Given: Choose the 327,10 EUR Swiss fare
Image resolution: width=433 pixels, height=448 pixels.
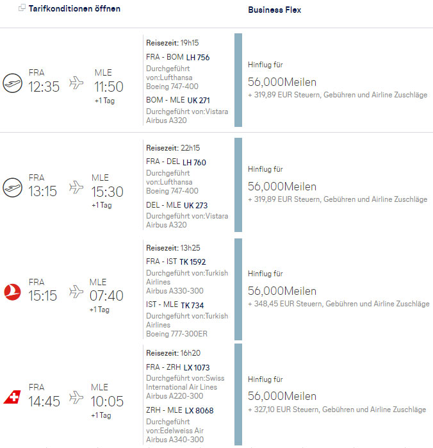Looking at the screenshot, I should pos(337,395).
